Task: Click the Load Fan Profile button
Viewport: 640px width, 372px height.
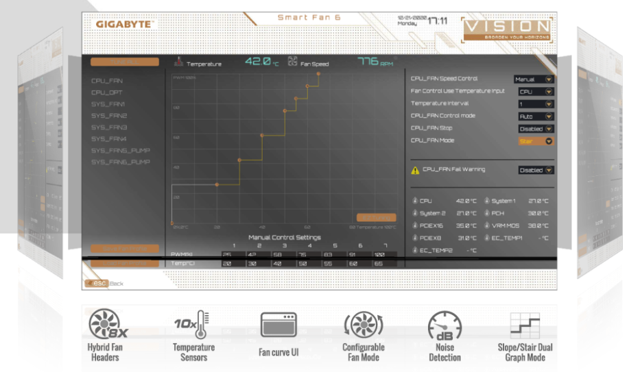Action: coord(124,263)
